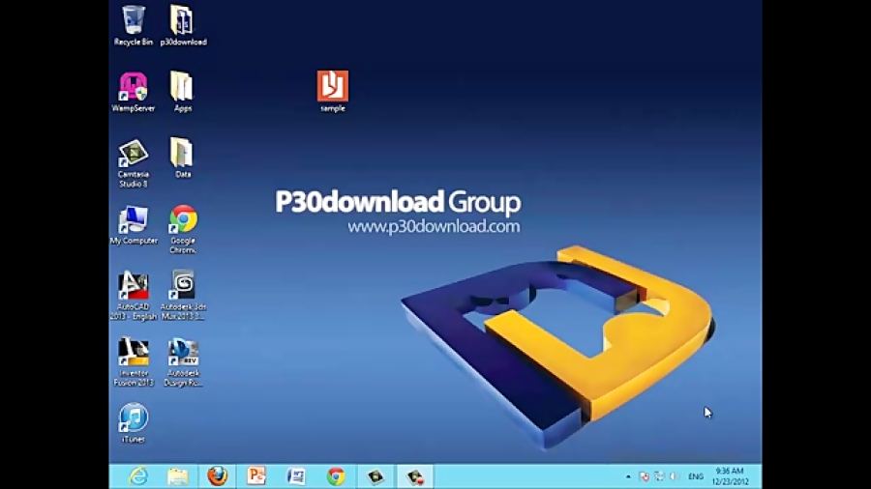Open network status tray icon
The height and width of the screenshot is (489, 871).
coord(659,476)
